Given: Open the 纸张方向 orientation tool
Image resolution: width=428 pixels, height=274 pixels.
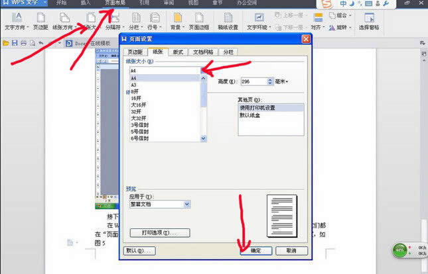Looking at the screenshot, I should [x=64, y=21].
